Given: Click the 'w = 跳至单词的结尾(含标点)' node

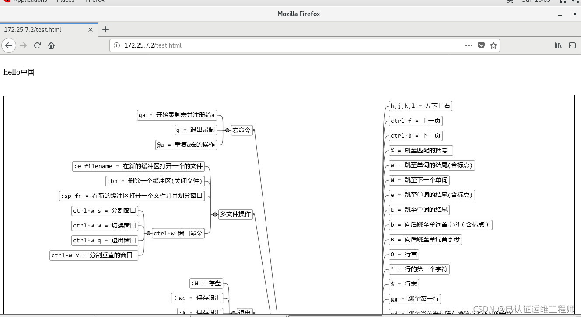Looking at the screenshot, I should click(x=432, y=165).
